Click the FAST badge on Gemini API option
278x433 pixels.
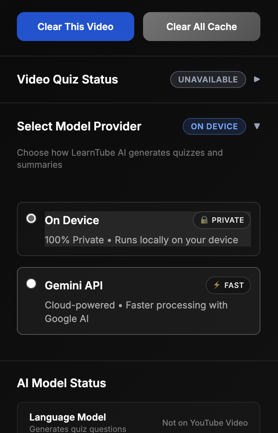pyautogui.click(x=228, y=285)
